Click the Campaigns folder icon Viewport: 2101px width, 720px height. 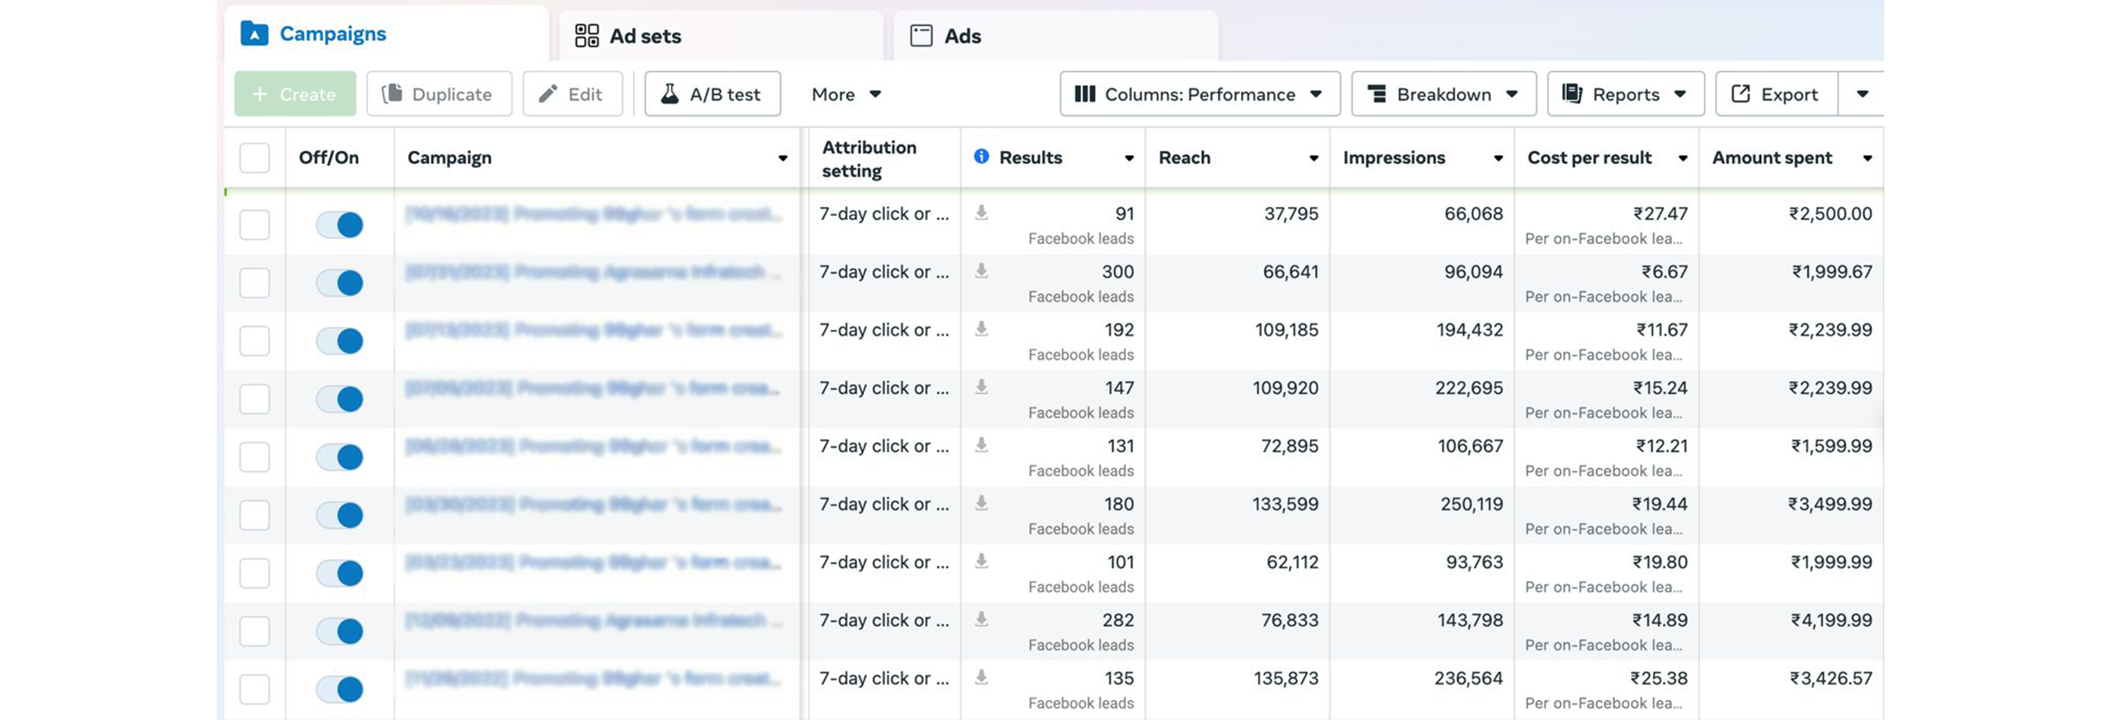[254, 34]
